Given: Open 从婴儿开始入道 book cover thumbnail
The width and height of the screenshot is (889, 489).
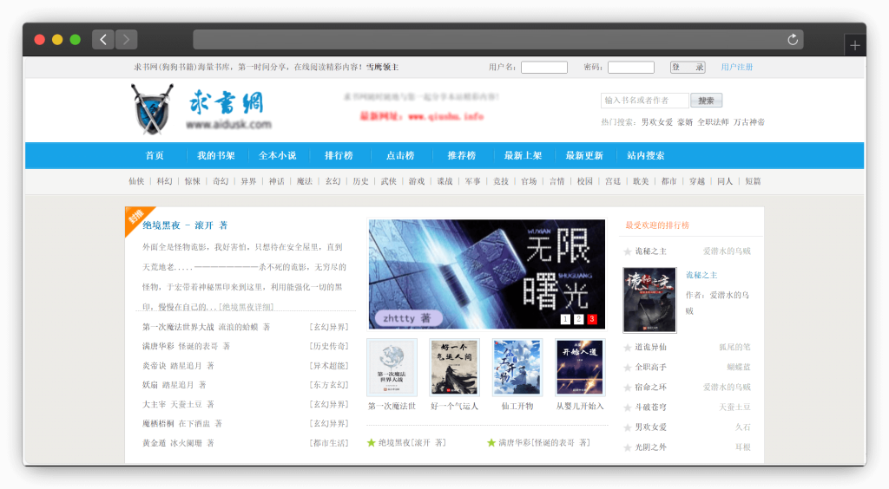Looking at the screenshot, I should tap(580, 368).
